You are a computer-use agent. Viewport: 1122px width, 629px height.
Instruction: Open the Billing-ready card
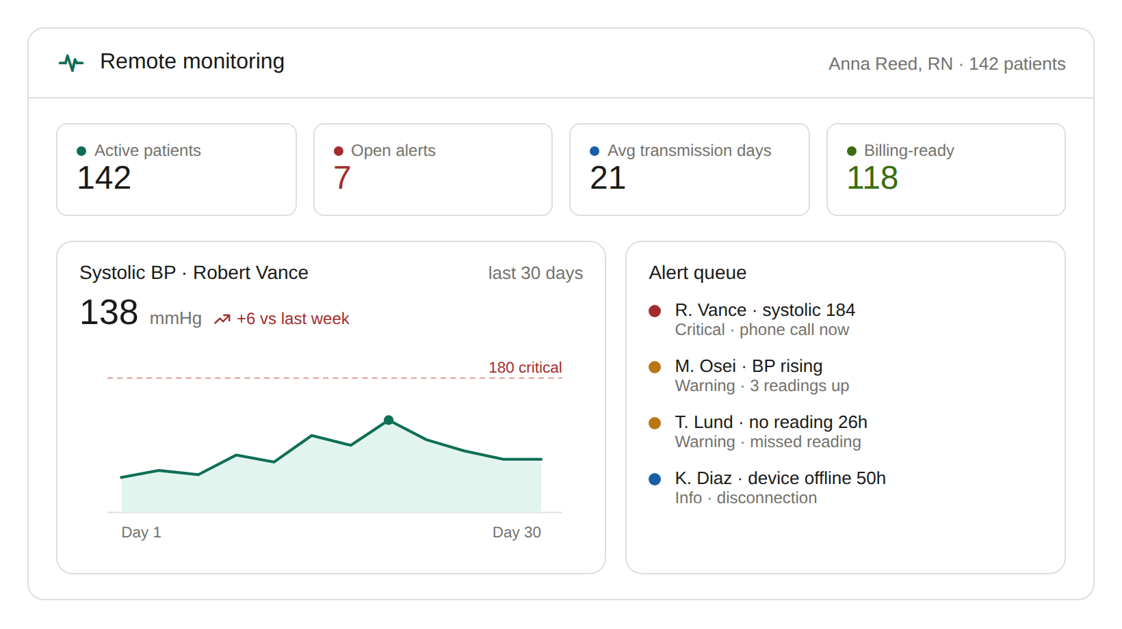946,170
